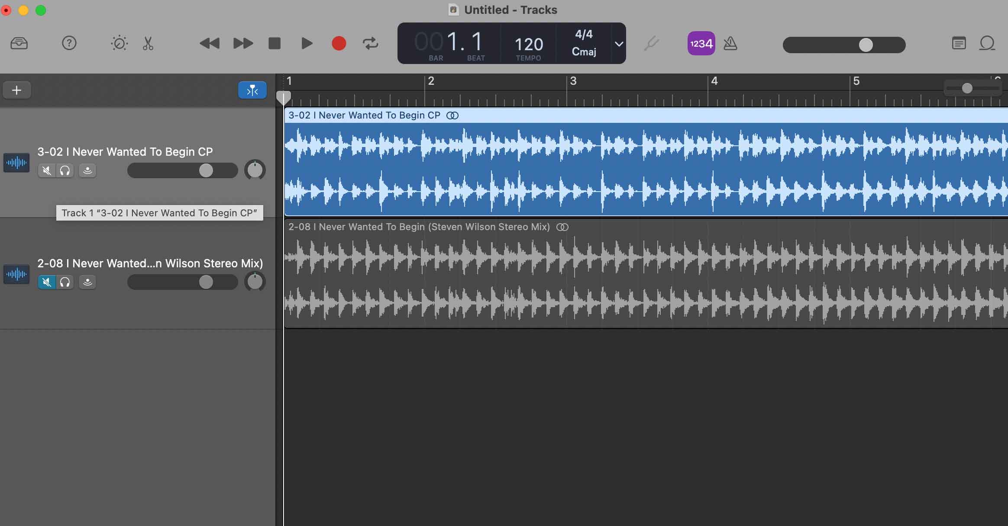1008x526 pixels.
Task: Open the Notepad icon
Action: point(959,43)
